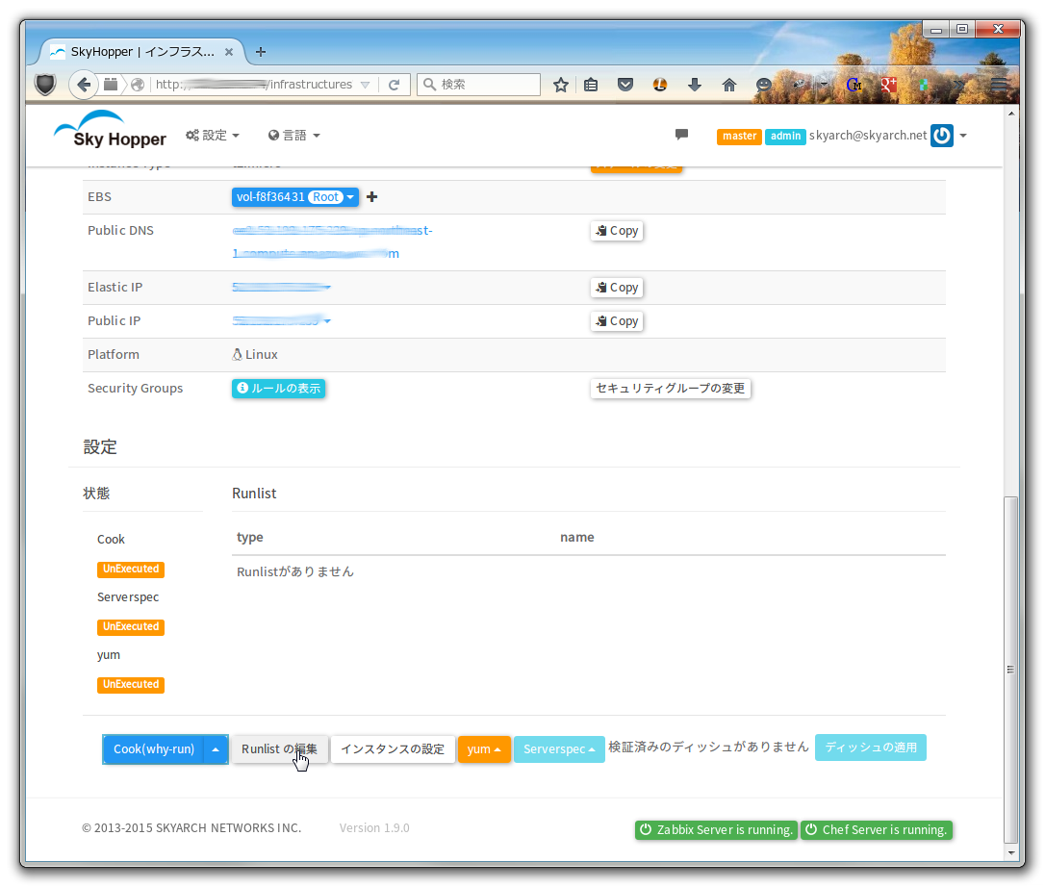This screenshot has height=887, width=1045.
Task: Open a new browser tab
Action: 261,51
